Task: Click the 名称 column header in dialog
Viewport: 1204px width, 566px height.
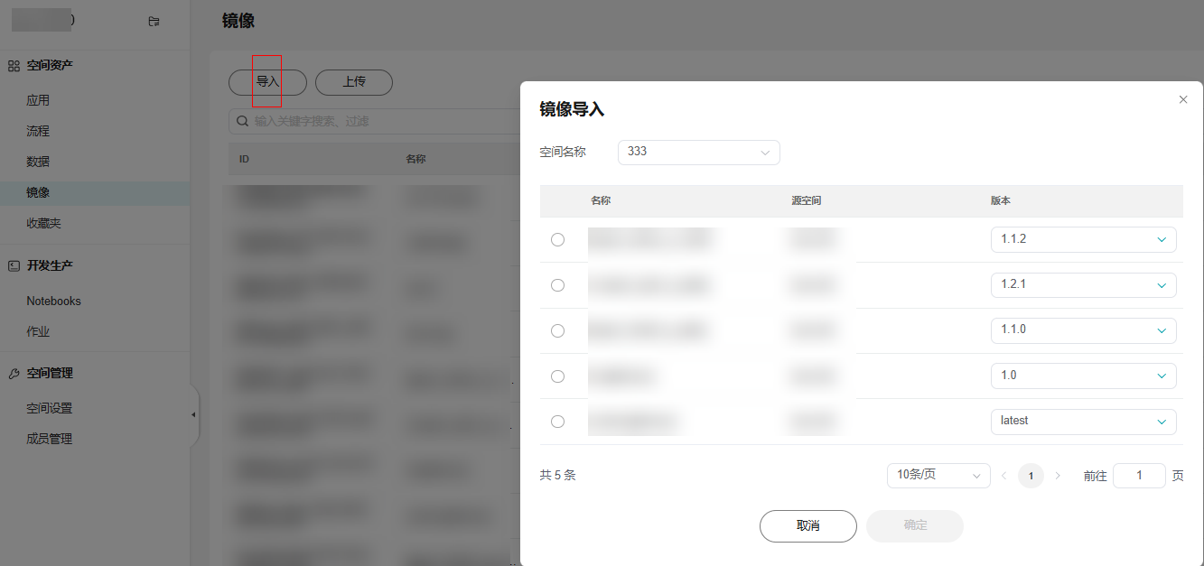Action: (x=601, y=200)
